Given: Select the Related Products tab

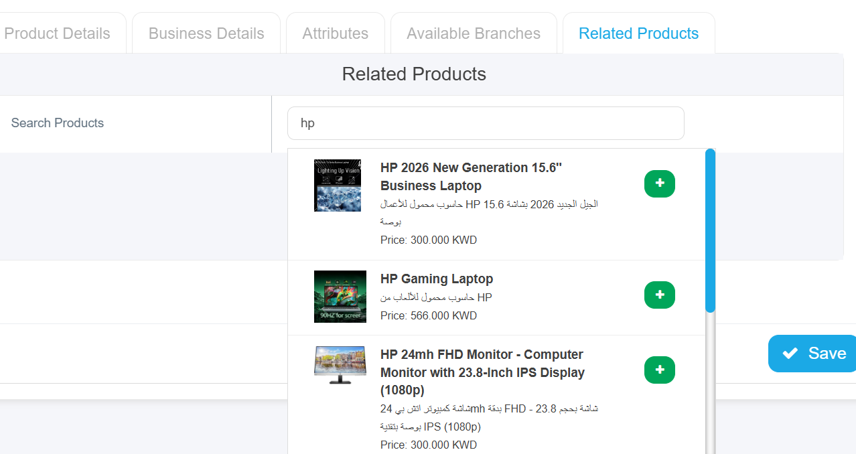Looking at the screenshot, I should tap(638, 33).
